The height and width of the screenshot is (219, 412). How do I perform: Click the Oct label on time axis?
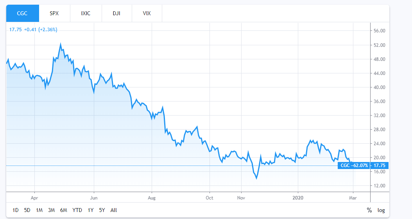[x=210, y=198]
